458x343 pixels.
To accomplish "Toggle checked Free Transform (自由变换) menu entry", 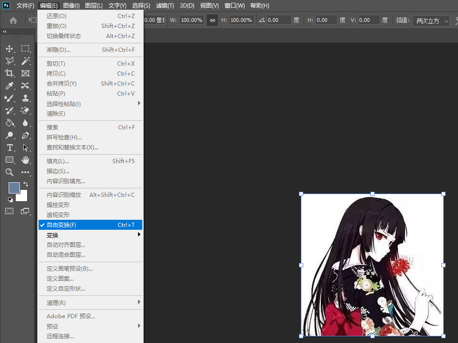I will 90,225.
